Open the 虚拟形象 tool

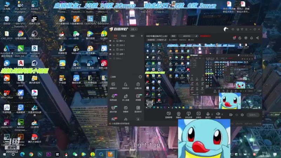(113, 109)
